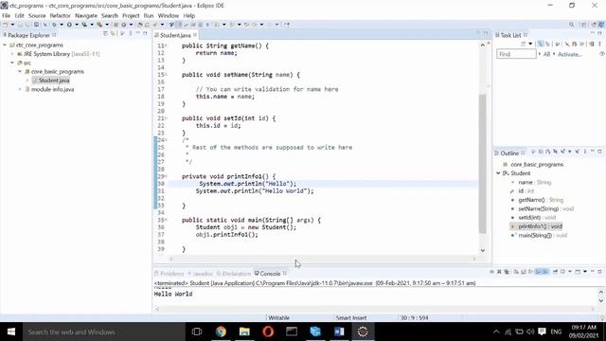Click Clear Console icon
Viewport: 606px width, 341px height.
point(516,272)
